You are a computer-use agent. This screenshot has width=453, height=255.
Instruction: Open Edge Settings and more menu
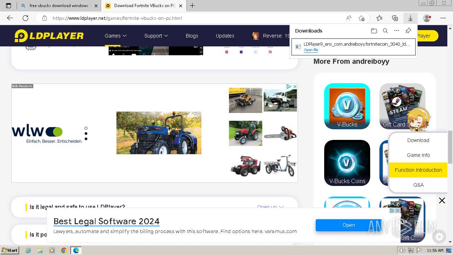point(443,18)
